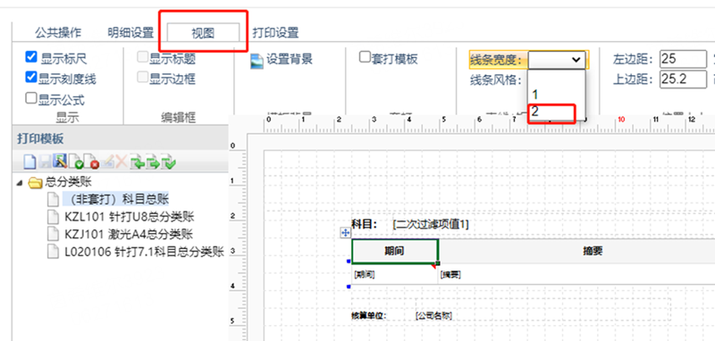Screen dimensions: 715x341
Task: Collapse the 总分类账 tree folder
Action: (19, 183)
